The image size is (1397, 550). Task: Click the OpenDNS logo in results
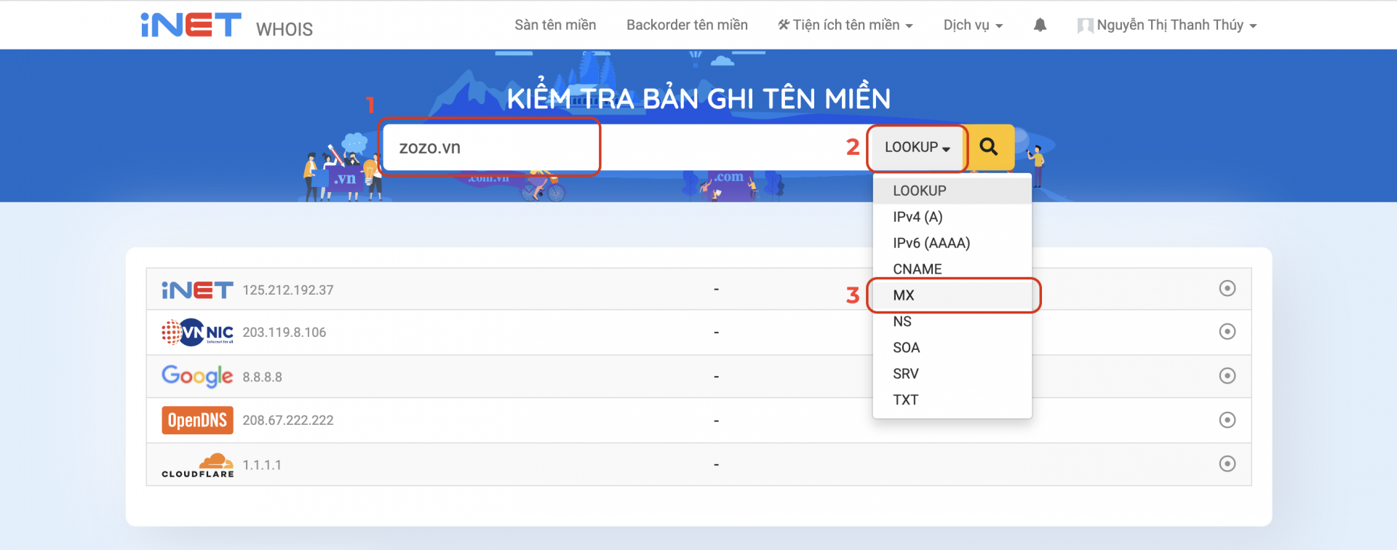tap(197, 421)
